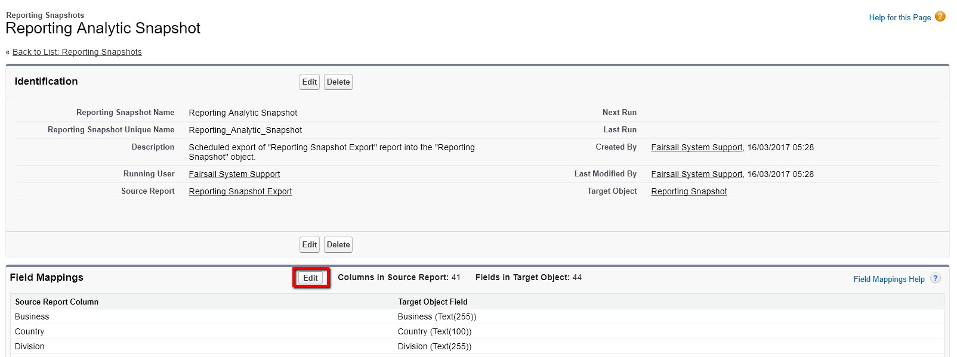This screenshot has height=357, width=957.
Task: Click the Field Mappings help question icon
Action: click(936, 278)
